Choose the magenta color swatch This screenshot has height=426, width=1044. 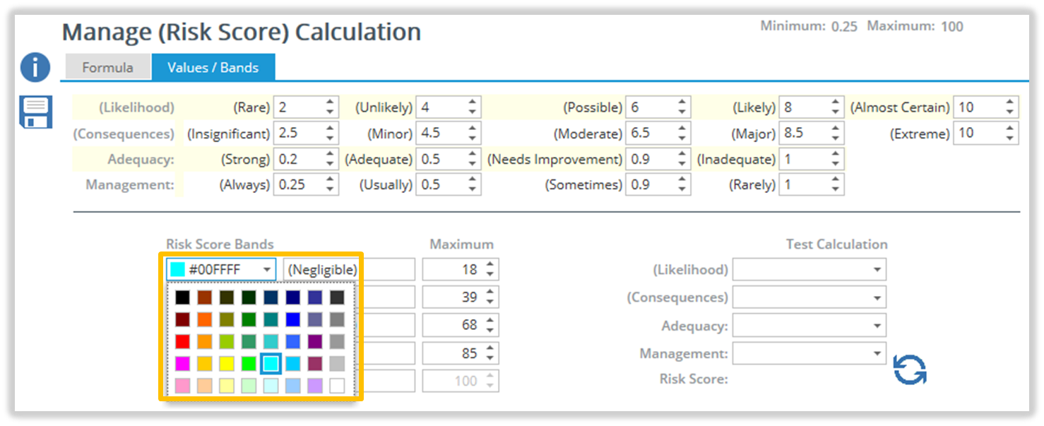tap(183, 364)
